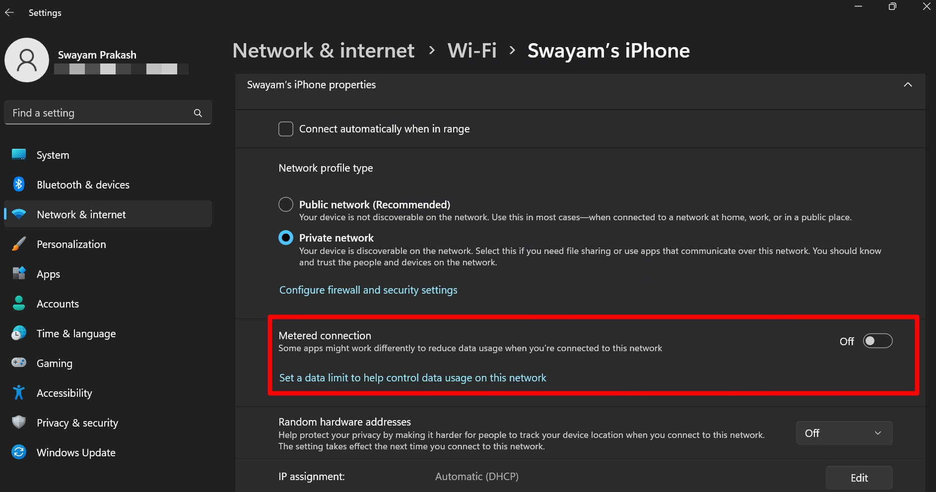Open the Apps settings page
Viewport: 936px width, 492px height.
coord(48,274)
